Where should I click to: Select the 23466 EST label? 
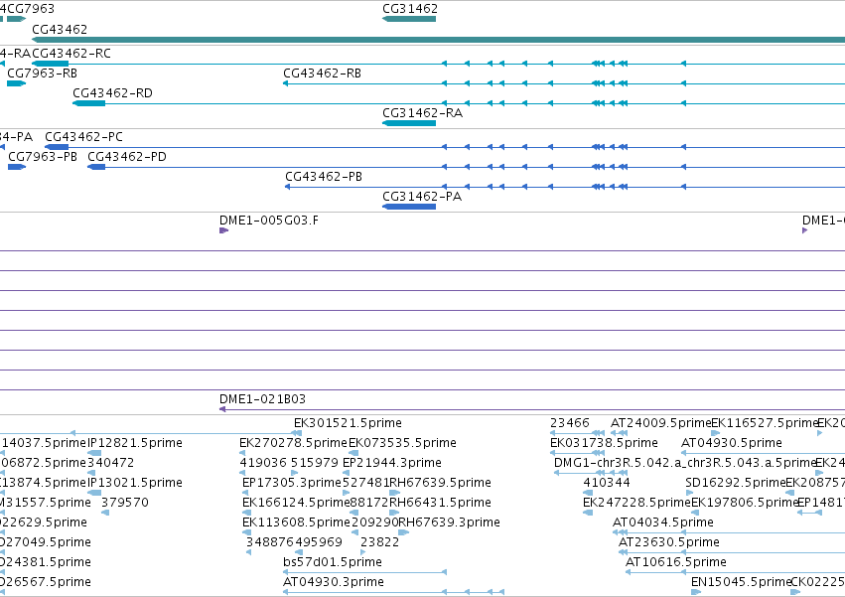(570, 423)
